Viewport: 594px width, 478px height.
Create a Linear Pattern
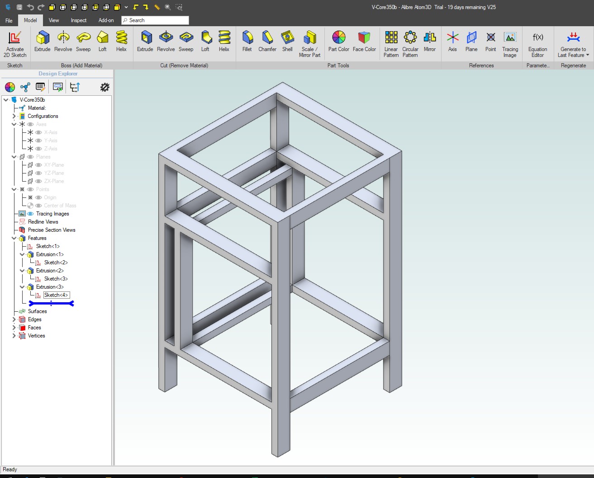point(391,42)
